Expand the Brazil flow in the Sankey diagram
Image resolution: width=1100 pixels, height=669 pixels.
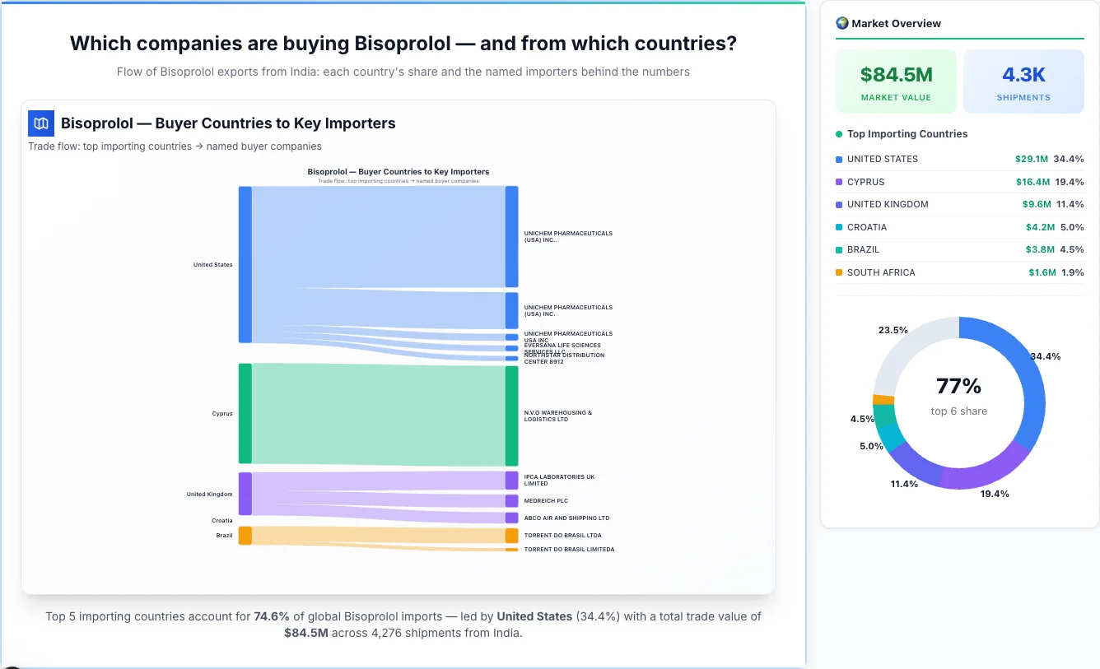pos(242,535)
